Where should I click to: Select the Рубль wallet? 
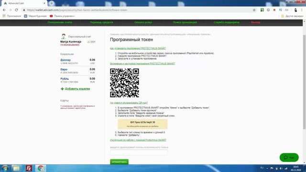point(65,79)
